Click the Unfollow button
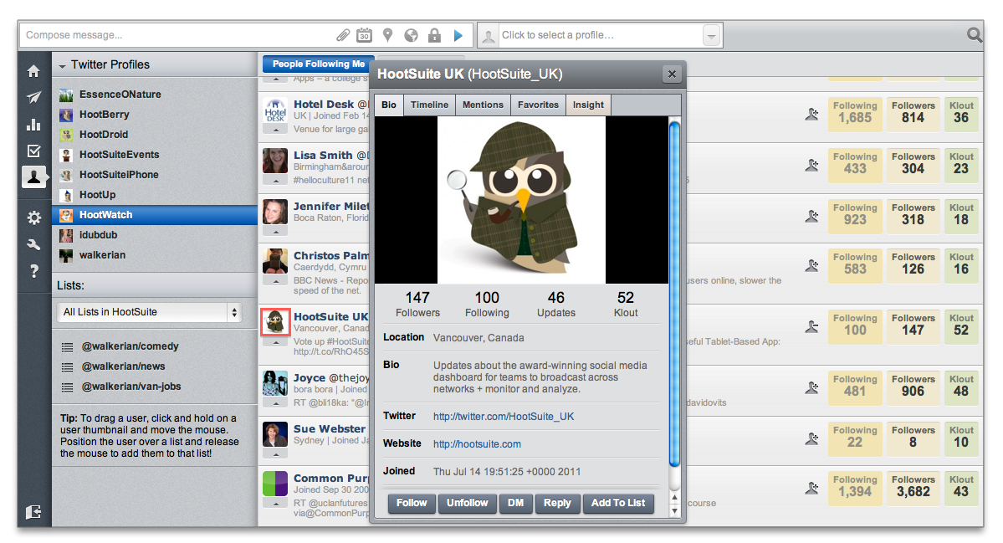The height and width of the screenshot is (543, 1003). click(x=467, y=504)
